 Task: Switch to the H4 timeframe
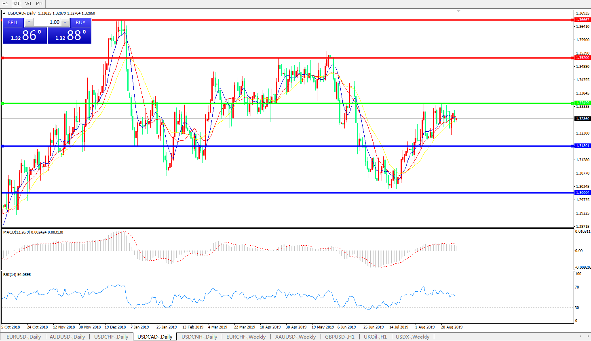[x=5, y=4]
